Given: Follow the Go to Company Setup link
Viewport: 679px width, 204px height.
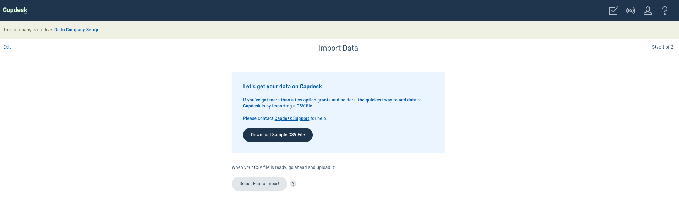Looking at the screenshot, I should [x=76, y=30].
